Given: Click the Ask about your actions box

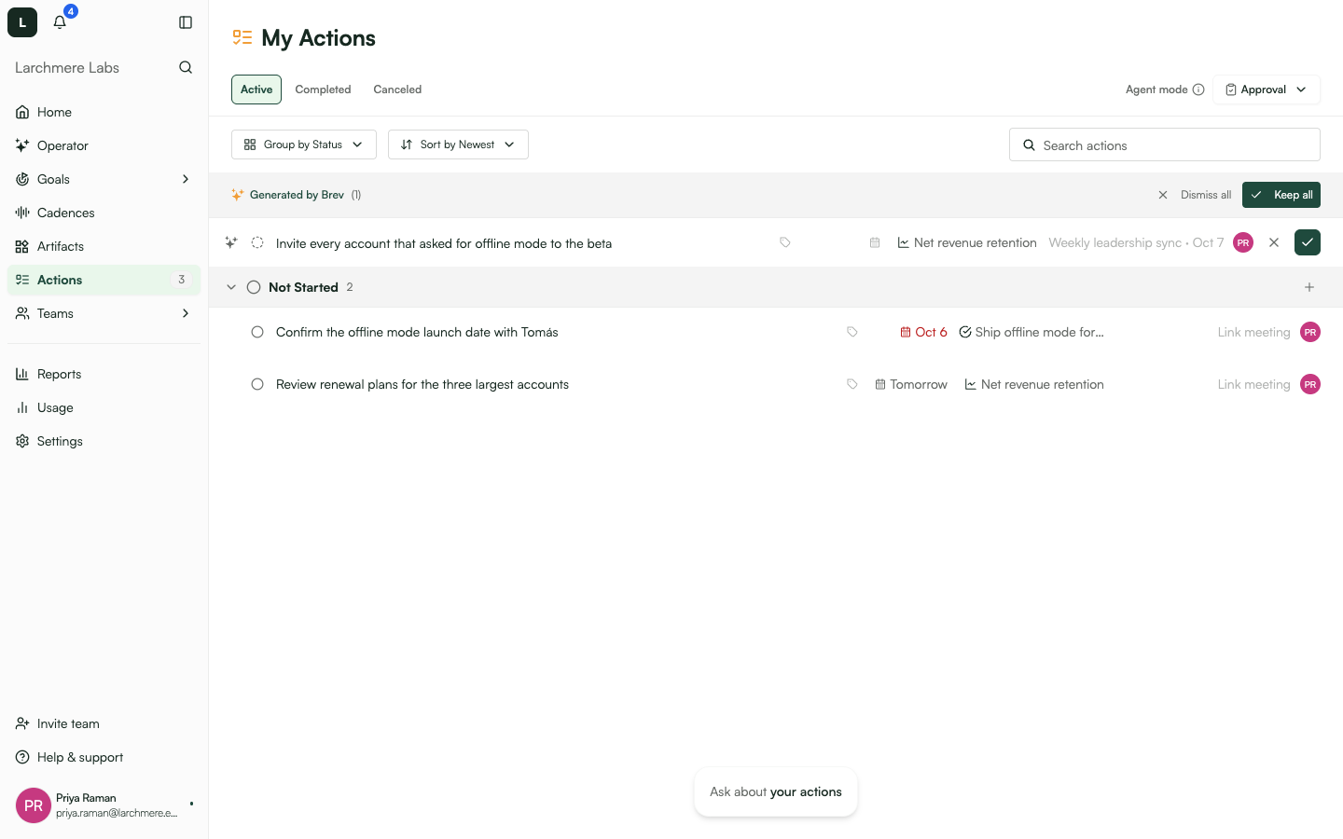Looking at the screenshot, I should click(x=776, y=791).
